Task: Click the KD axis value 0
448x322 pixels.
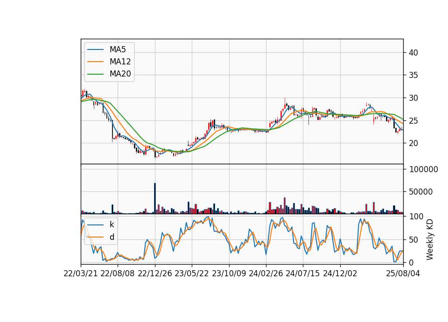Action: tap(412, 263)
